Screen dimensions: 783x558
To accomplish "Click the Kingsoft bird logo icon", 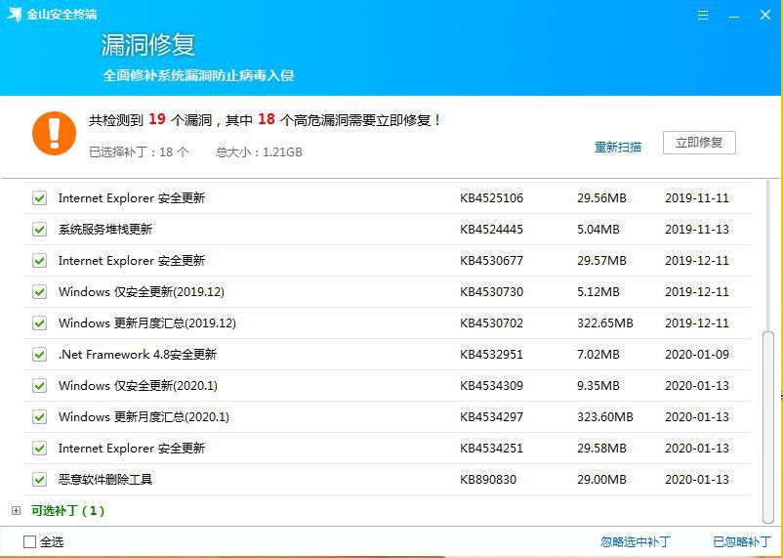I will (15, 14).
